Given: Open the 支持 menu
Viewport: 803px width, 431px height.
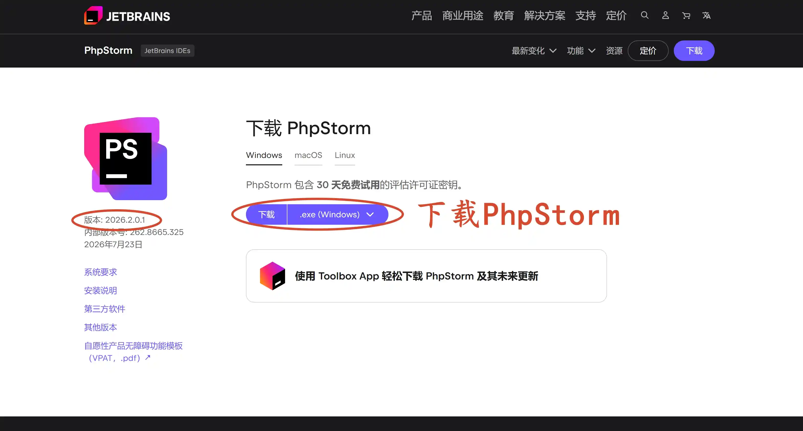Looking at the screenshot, I should click(585, 15).
